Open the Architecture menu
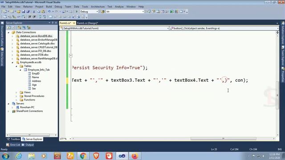 pos(98,7)
